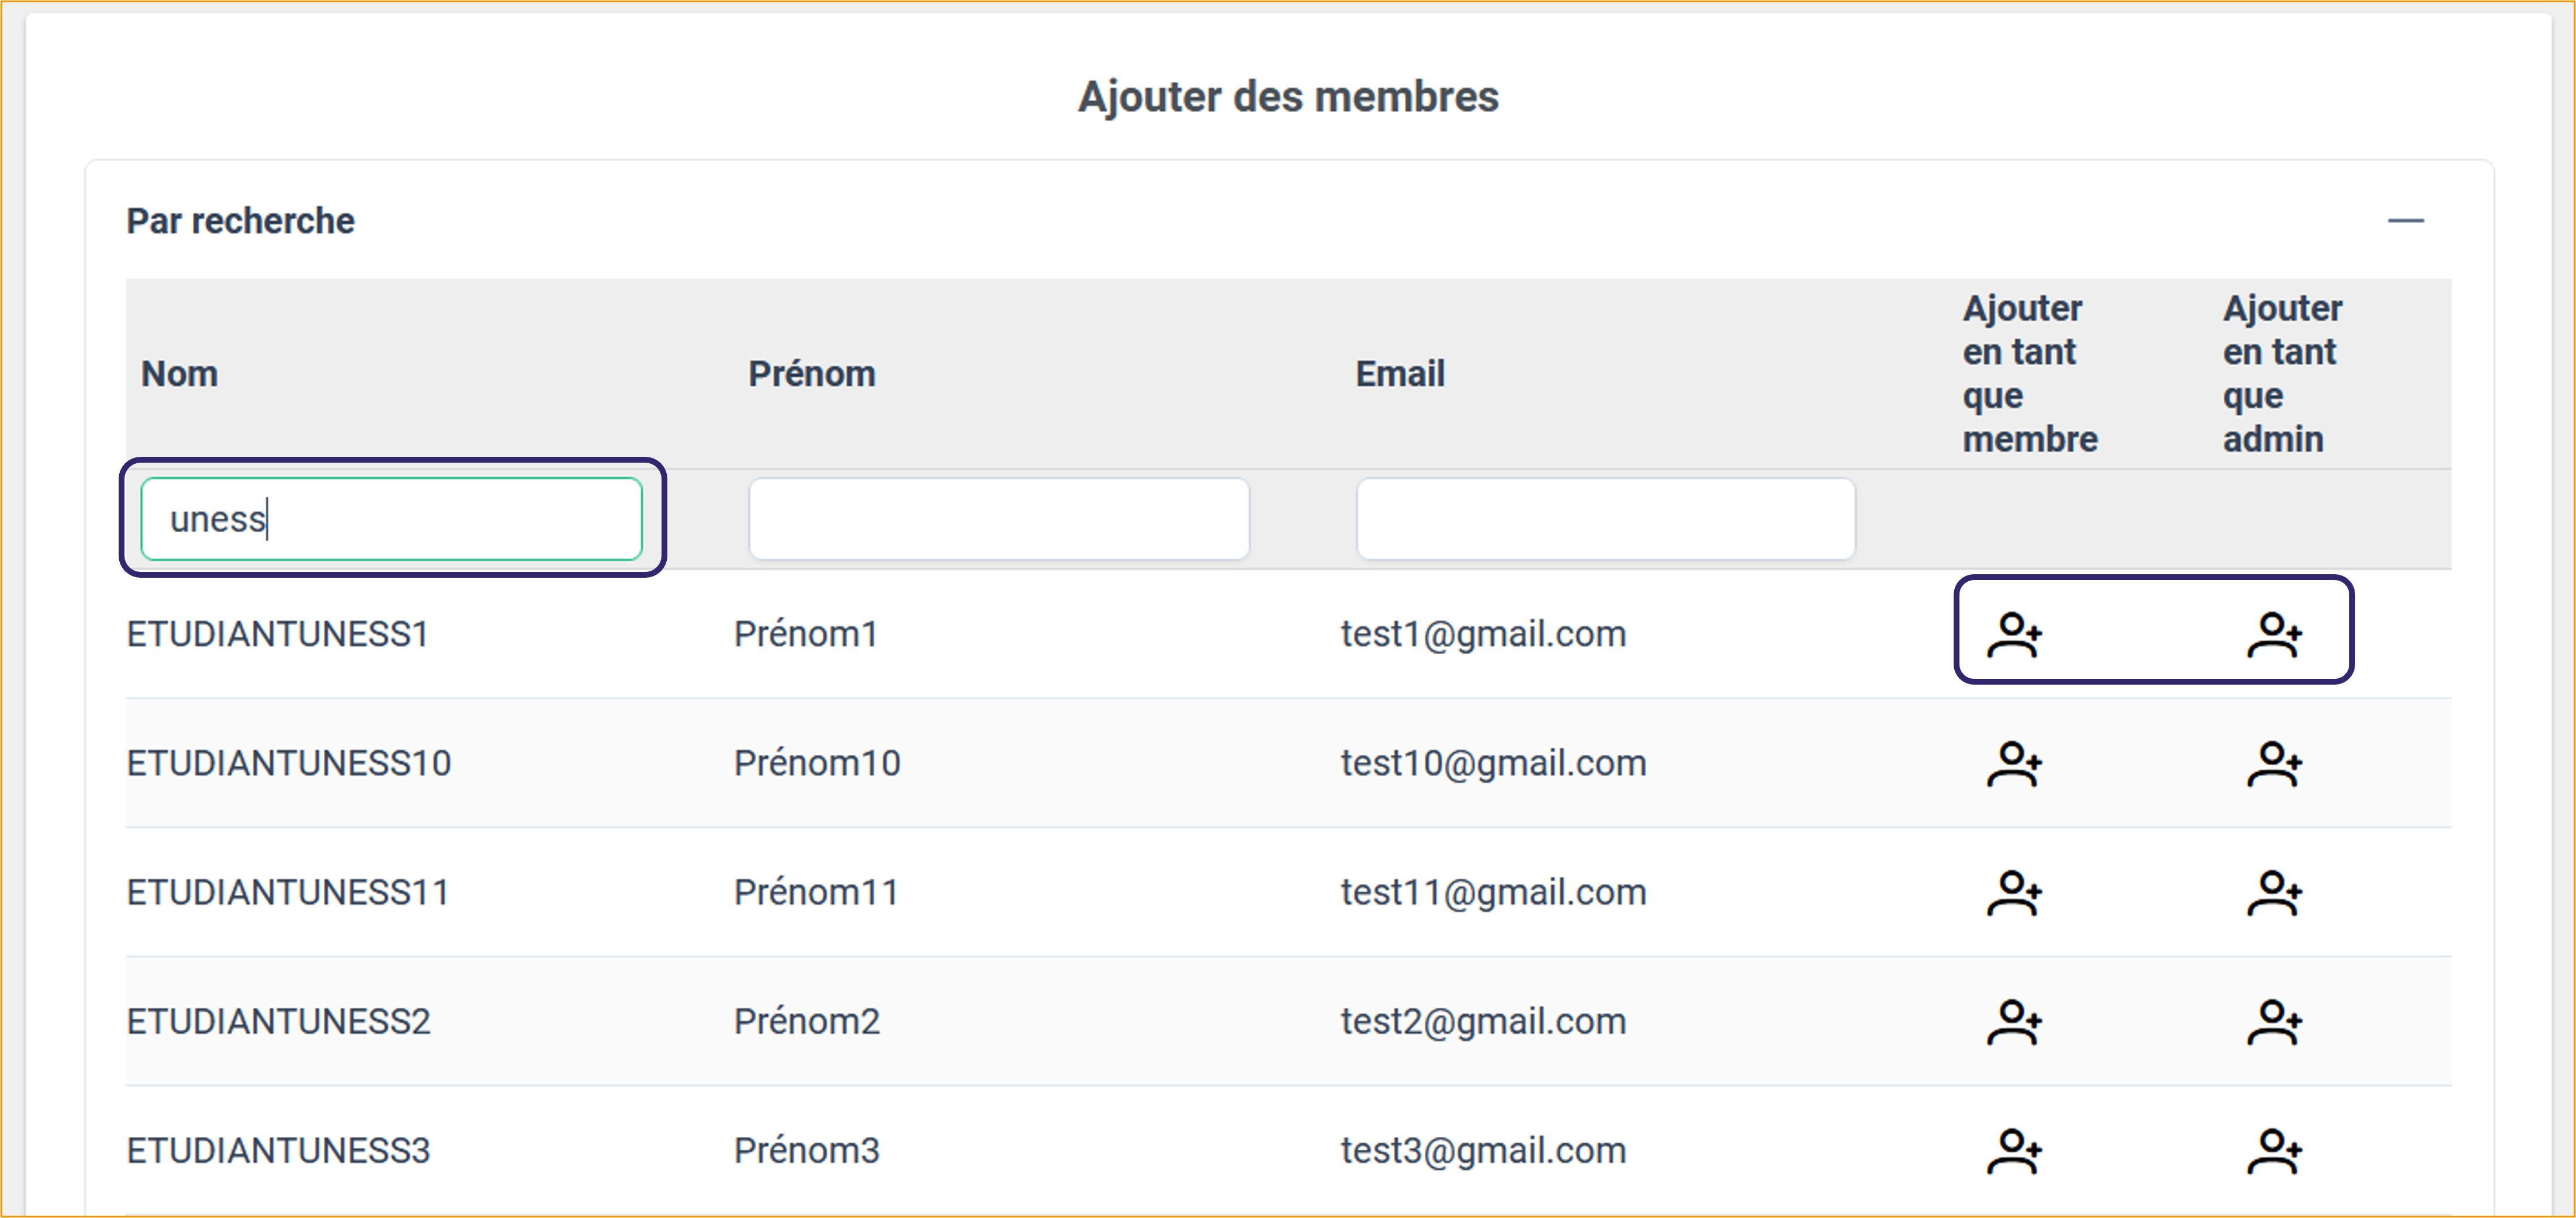Add ETUDIANTUNESS2 as admin
The height and width of the screenshot is (1218, 2576).
(x=2274, y=1021)
